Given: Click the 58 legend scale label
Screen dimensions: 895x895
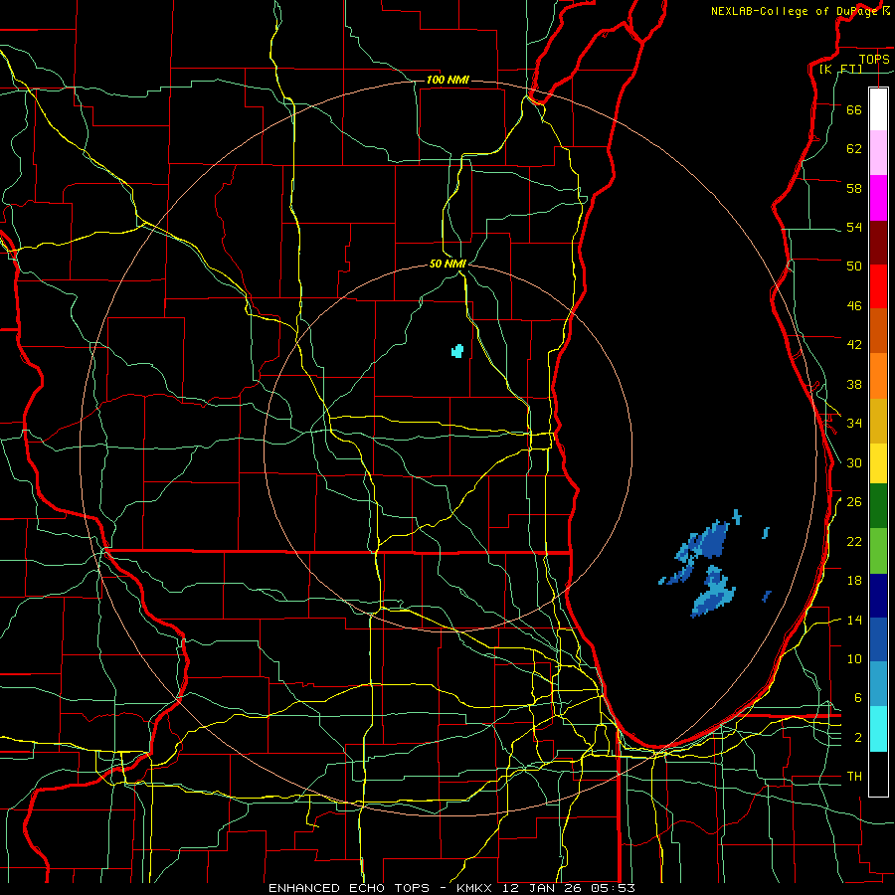Looking at the screenshot, I should (854, 188).
